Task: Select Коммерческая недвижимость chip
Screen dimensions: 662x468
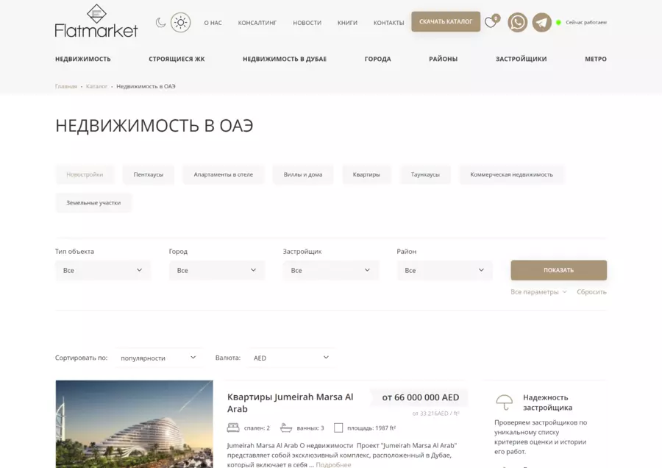Action: tap(512, 174)
